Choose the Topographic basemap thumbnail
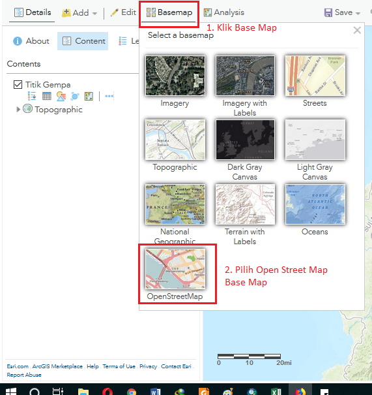The image size is (372, 395). click(175, 140)
